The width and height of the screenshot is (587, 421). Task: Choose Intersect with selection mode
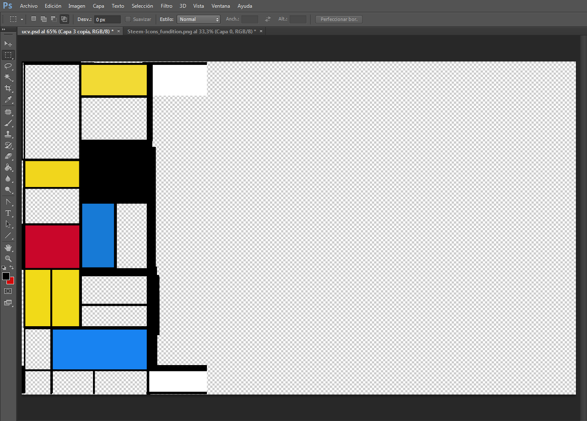[64, 19]
